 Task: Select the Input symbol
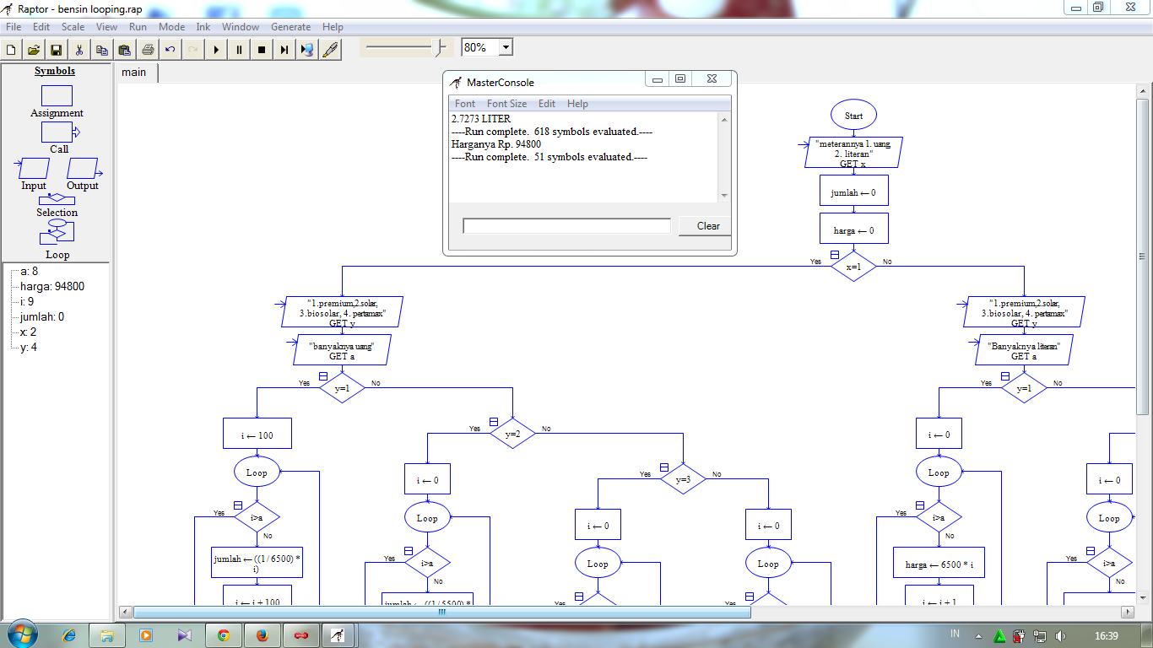tap(34, 168)
